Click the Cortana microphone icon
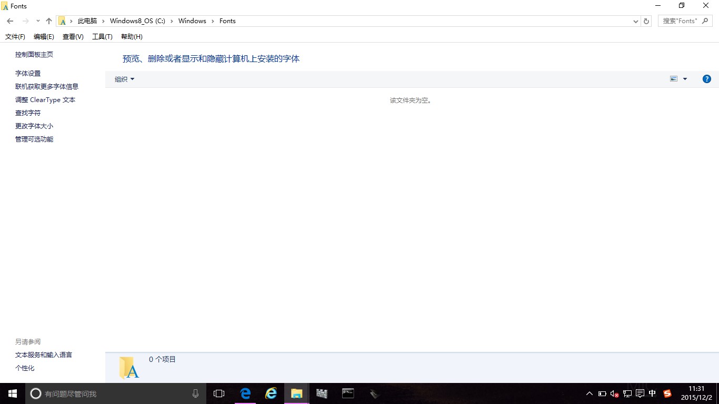The image size is (719, 404). 195,393
